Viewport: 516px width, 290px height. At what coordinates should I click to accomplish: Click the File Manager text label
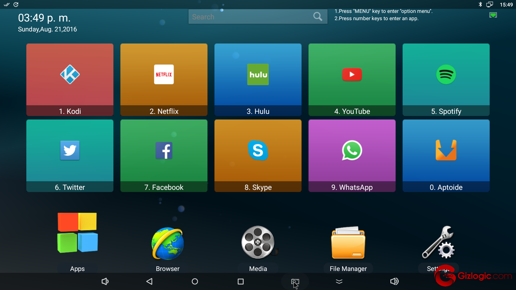click(x=348, y=269)
